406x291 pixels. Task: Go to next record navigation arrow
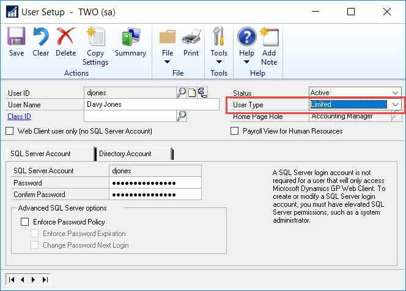tap(33, 279)
